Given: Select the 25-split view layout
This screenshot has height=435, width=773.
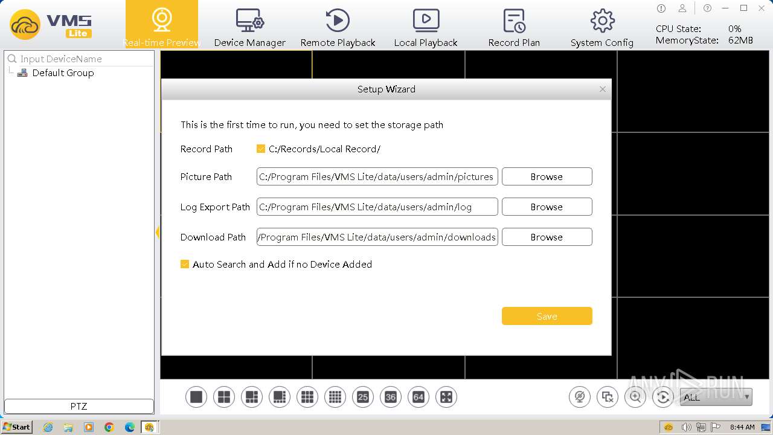Looking at the screenshot, I should pos(363,397).
